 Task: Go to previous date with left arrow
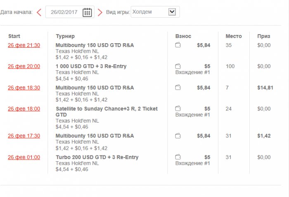[x=39, y=12]
